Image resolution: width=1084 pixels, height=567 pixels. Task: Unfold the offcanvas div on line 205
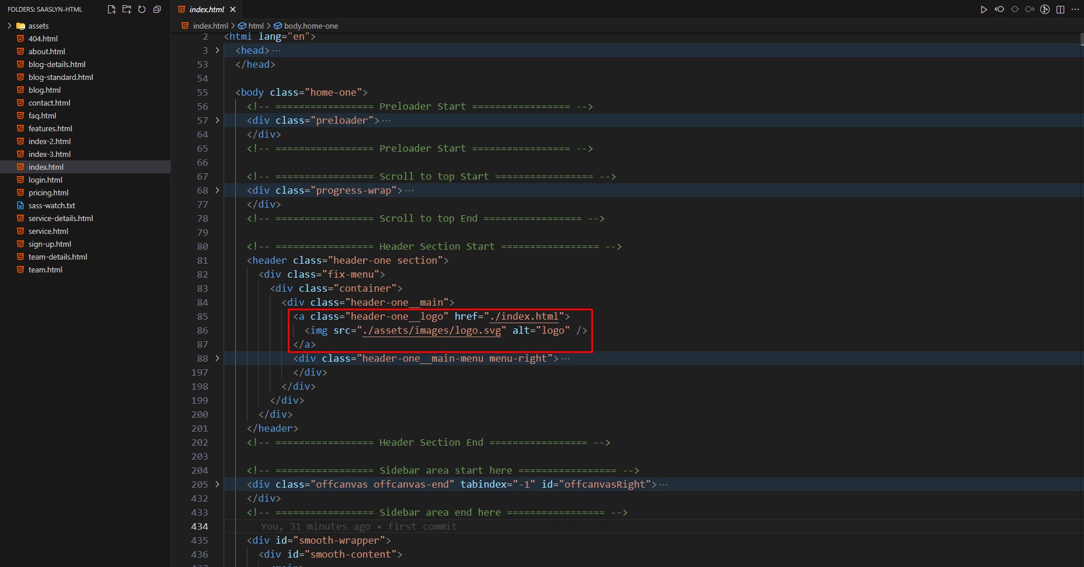click(x=217, y=484)
